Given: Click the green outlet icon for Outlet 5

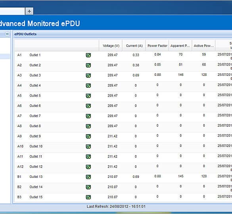Looking at the screenshot, I should [88, 96].
